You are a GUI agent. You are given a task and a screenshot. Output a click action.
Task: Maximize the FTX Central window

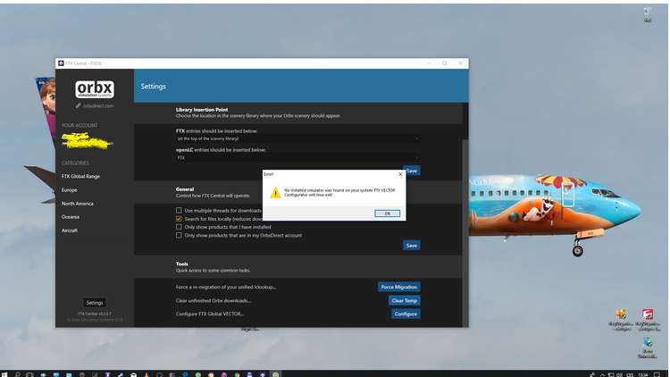click(444, 63)
